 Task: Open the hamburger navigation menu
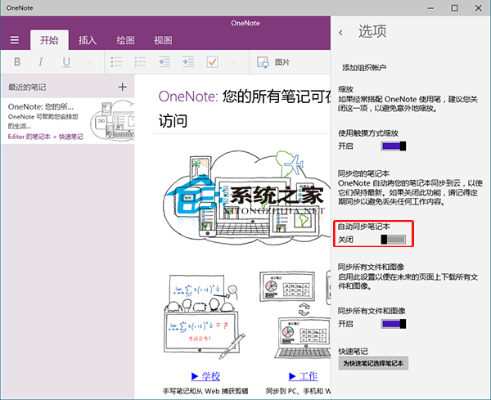(15, 40)
